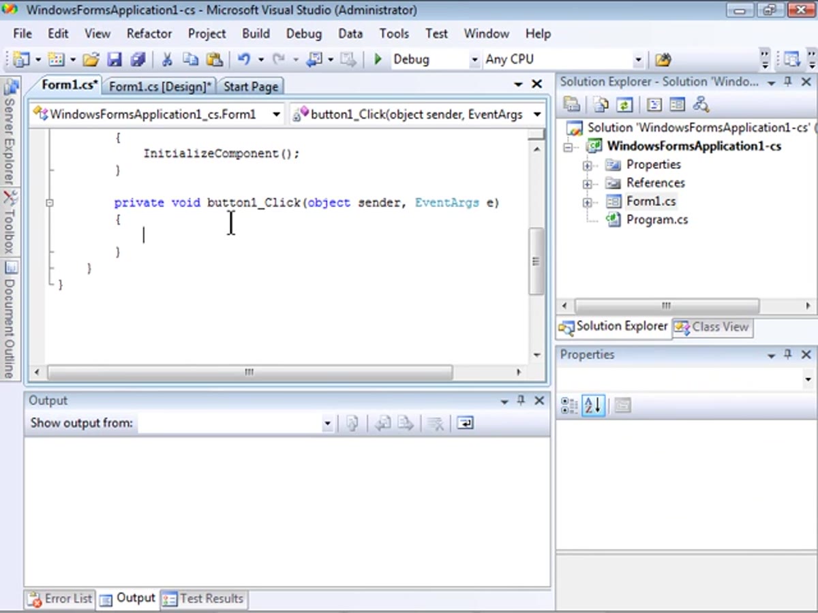Switch to the Error List tab
Screen dimensions: 818x613
pyautogui.click(x=60, y=599)
